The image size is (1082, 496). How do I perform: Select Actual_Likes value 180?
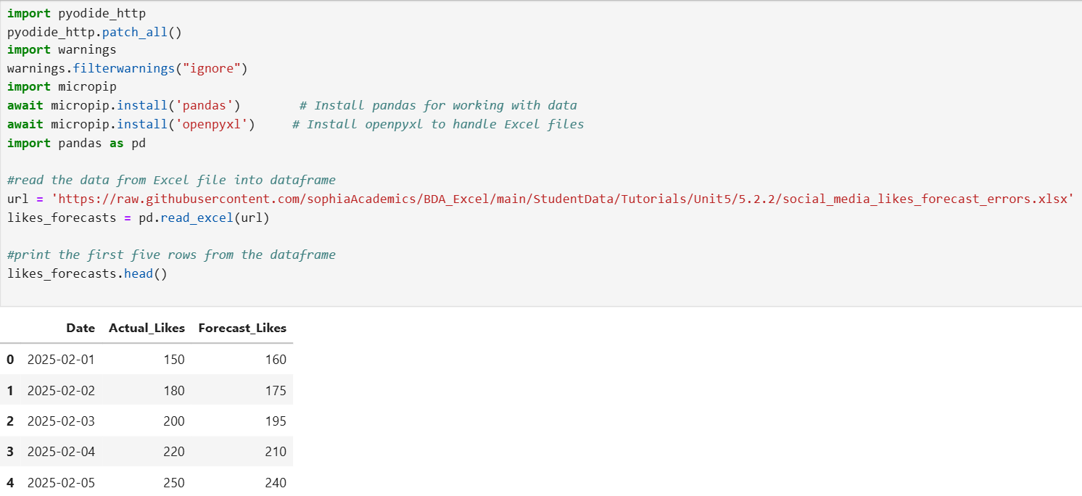(x=174, y=390)
